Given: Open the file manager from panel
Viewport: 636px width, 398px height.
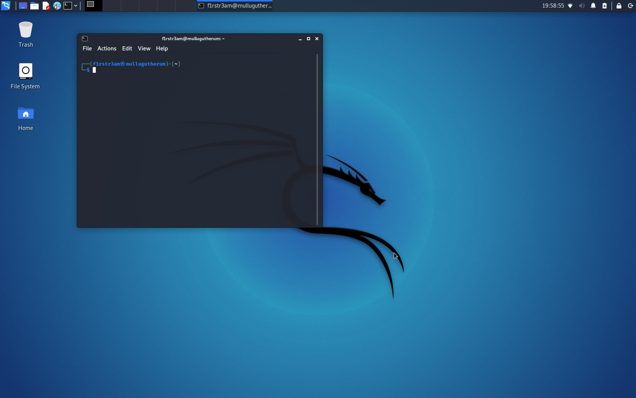Looking at the screenshot, I should [x=34, y=6].
